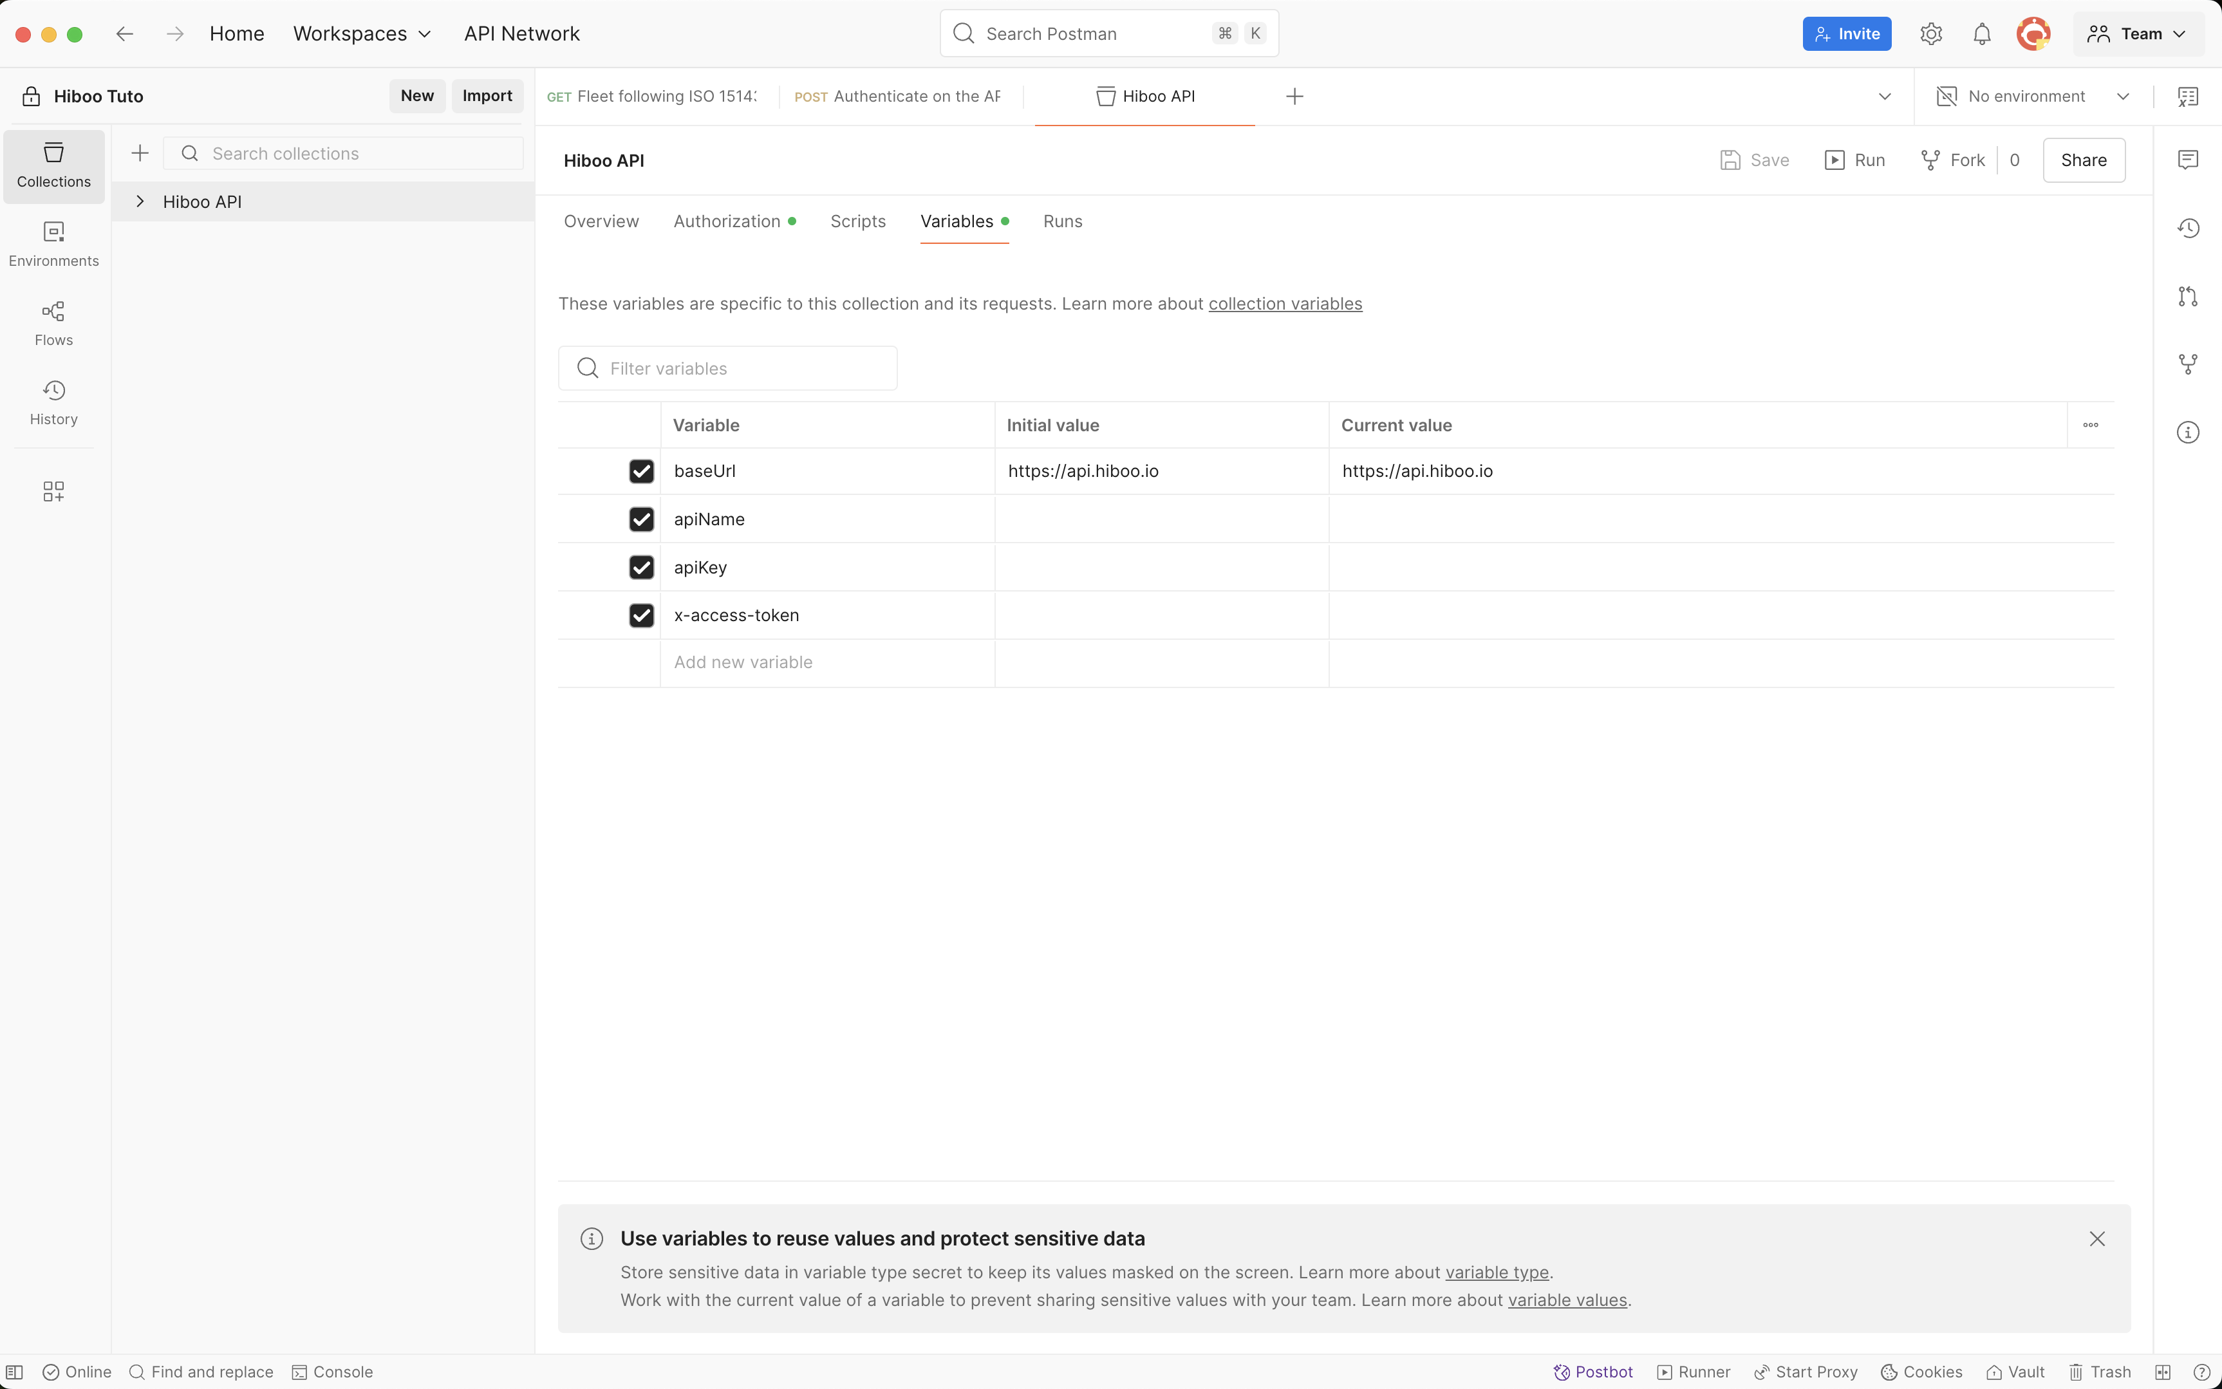Dismiss the variables info banner

pyautogui.click(x=2097, y=1238)
